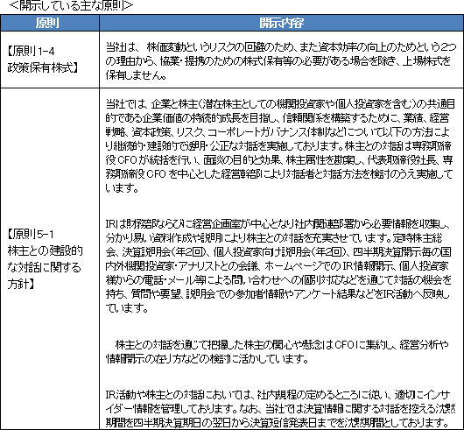464x430 pixels.
Task: Click the heading 開示している主な原則
Action: [x=71, y=5]
